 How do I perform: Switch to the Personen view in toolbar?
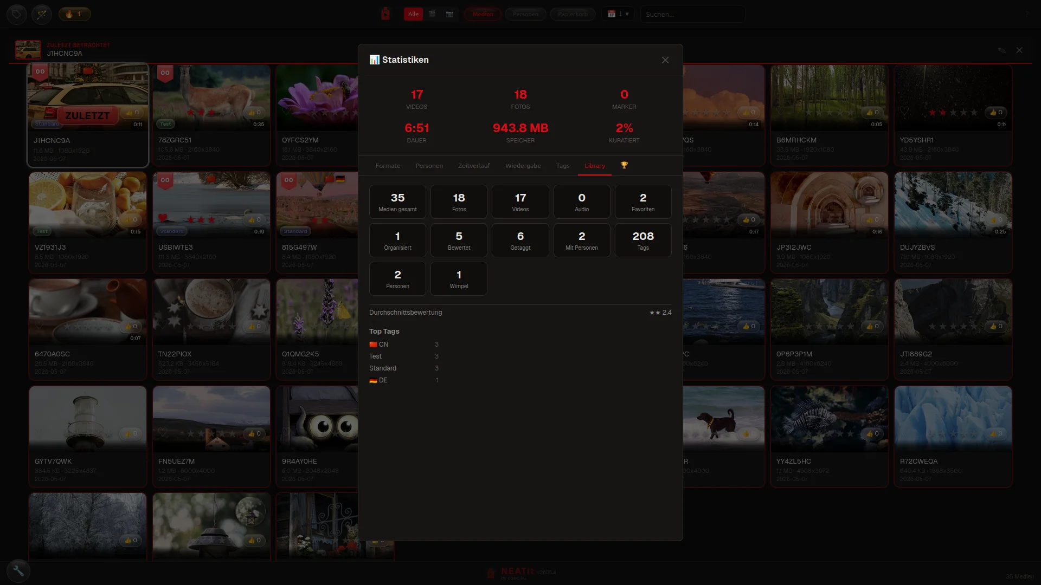click(x=525, y=14)
